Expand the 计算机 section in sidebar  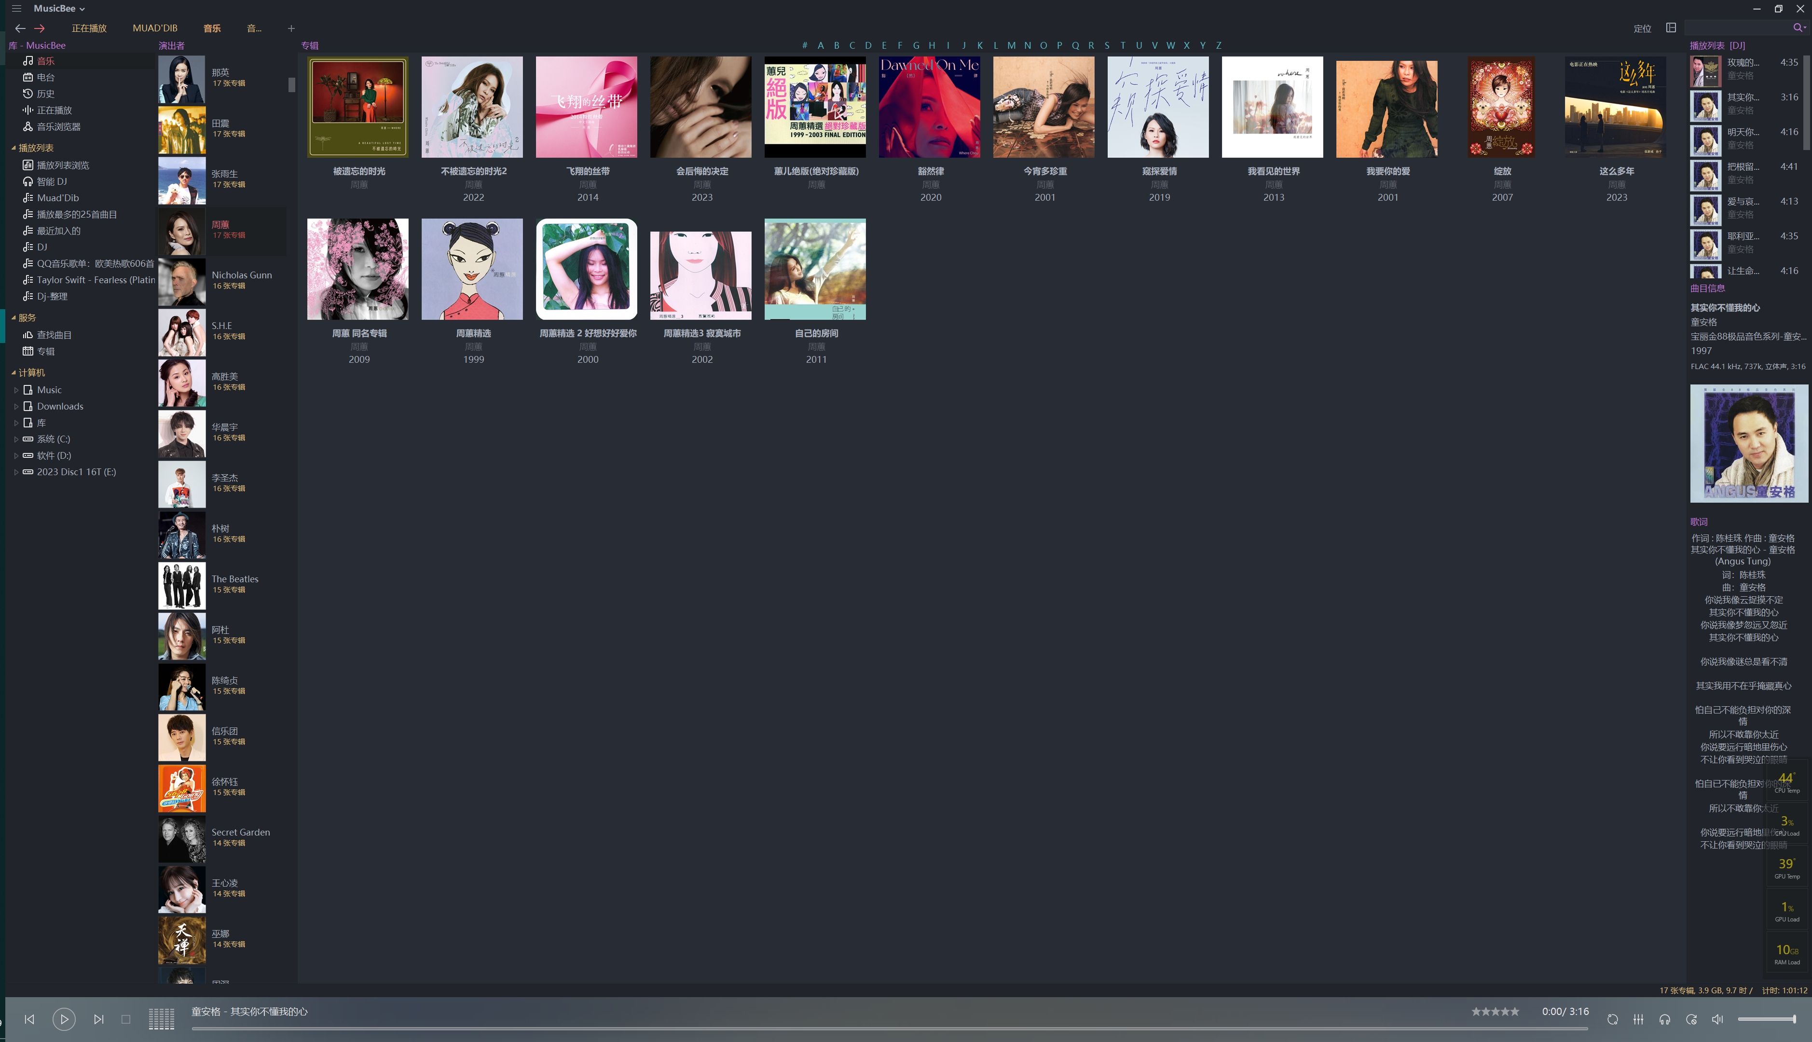pos(14,372)
